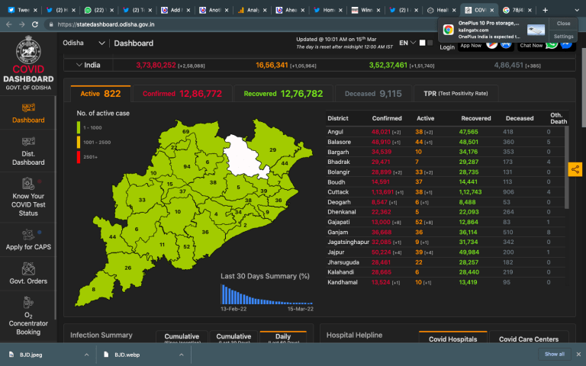Switch to dark theme gray square
This screenshot has height=366, width=586.
pyautogui.click(x=430, y=43)
